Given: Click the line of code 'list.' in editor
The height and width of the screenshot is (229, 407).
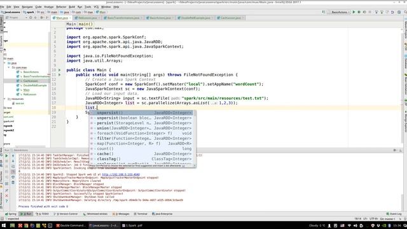Looking at the screenshot, I should tap(91, 108).
